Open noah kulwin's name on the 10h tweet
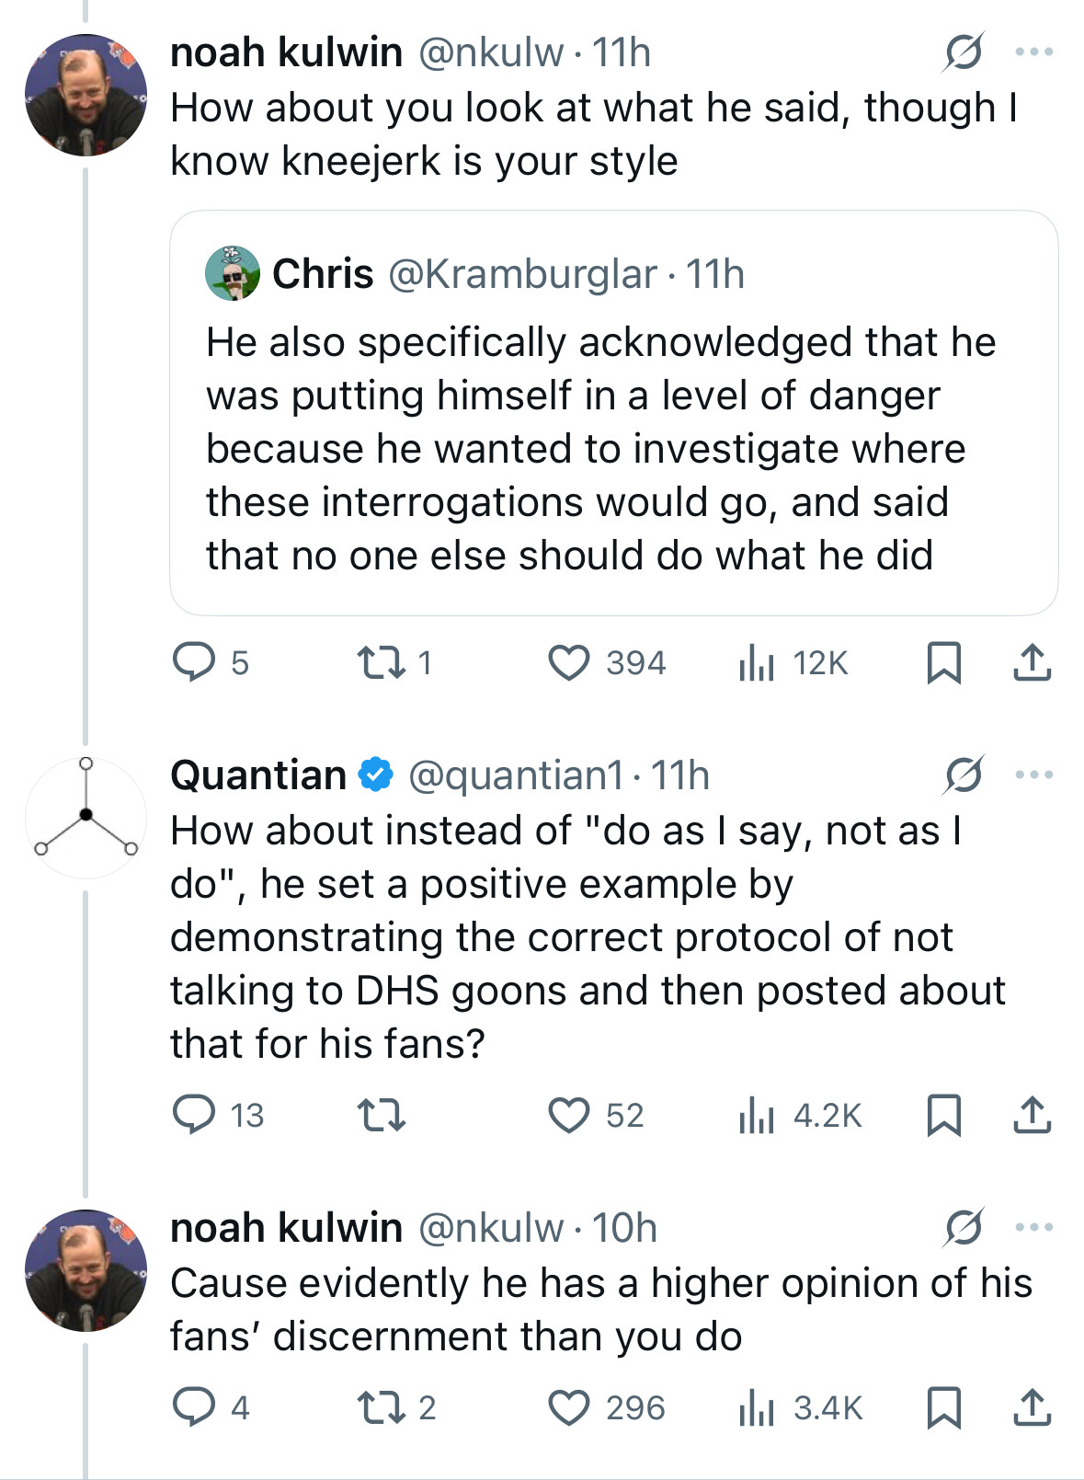 (x=286, y=1228)
